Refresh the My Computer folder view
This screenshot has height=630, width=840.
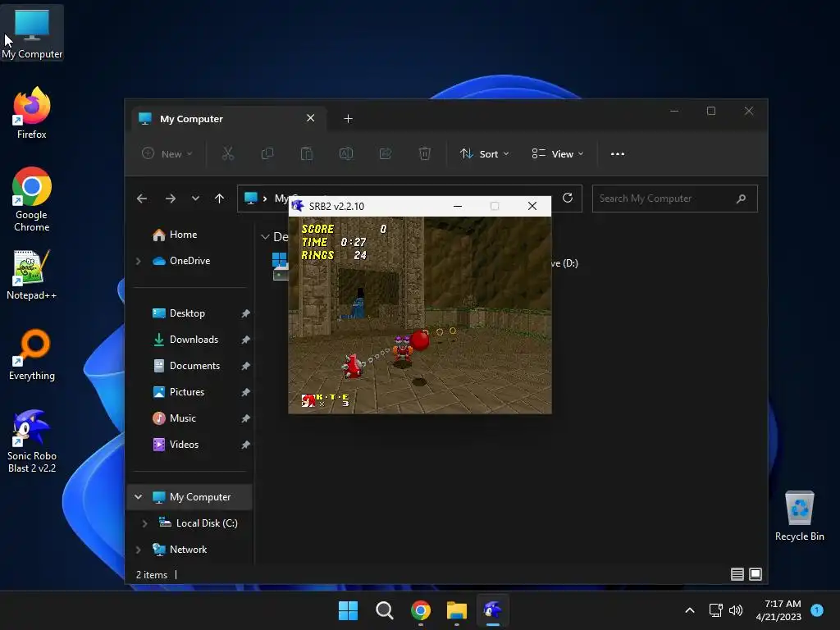point(568,199)
